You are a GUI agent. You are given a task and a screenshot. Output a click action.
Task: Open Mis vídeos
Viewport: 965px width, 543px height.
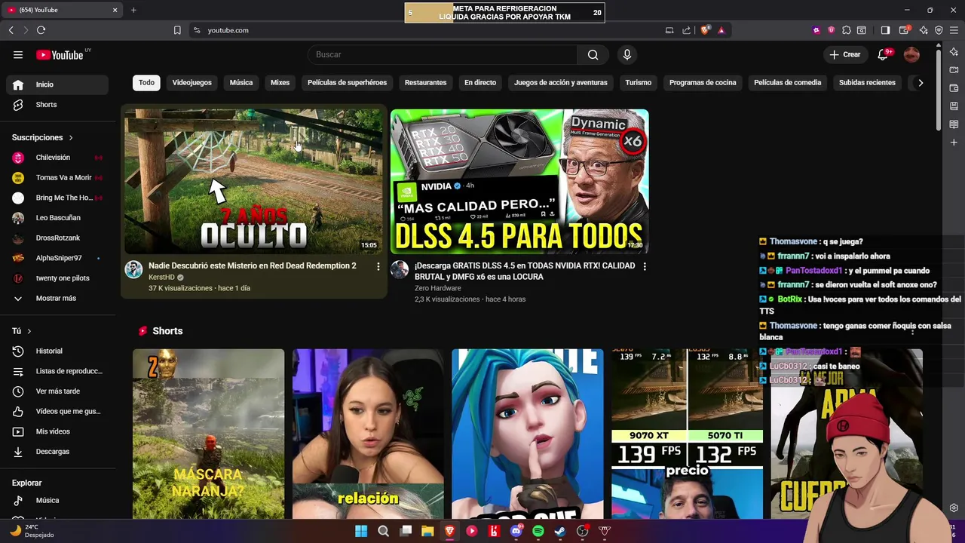[57, 431]
